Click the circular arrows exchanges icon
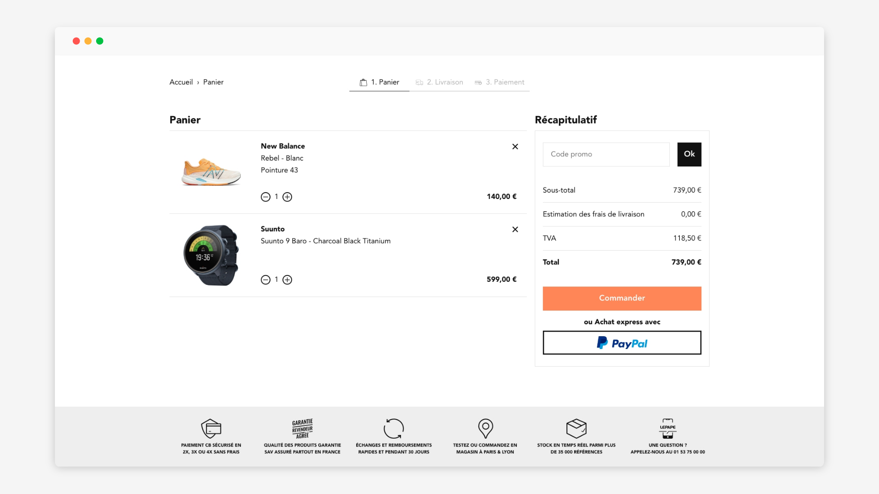Screen dimensions: 879x494 [394, 428]
